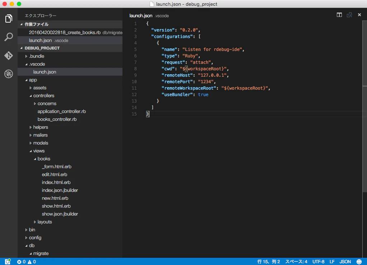367x265 pixels.
Task: Expand the assets folder
Action: [31, 88]
